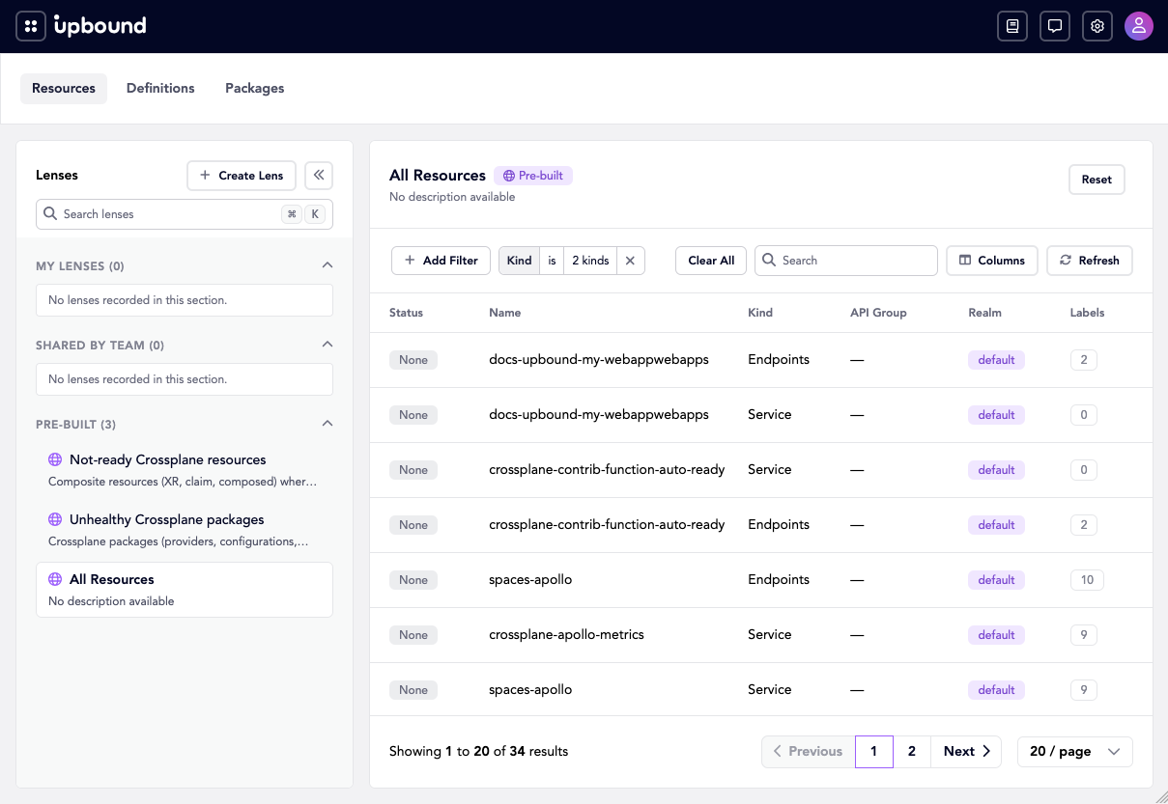Click None status of crossplane-apollo-metrics row
The height and width of the screenshot is (804, 1168).
413,635
